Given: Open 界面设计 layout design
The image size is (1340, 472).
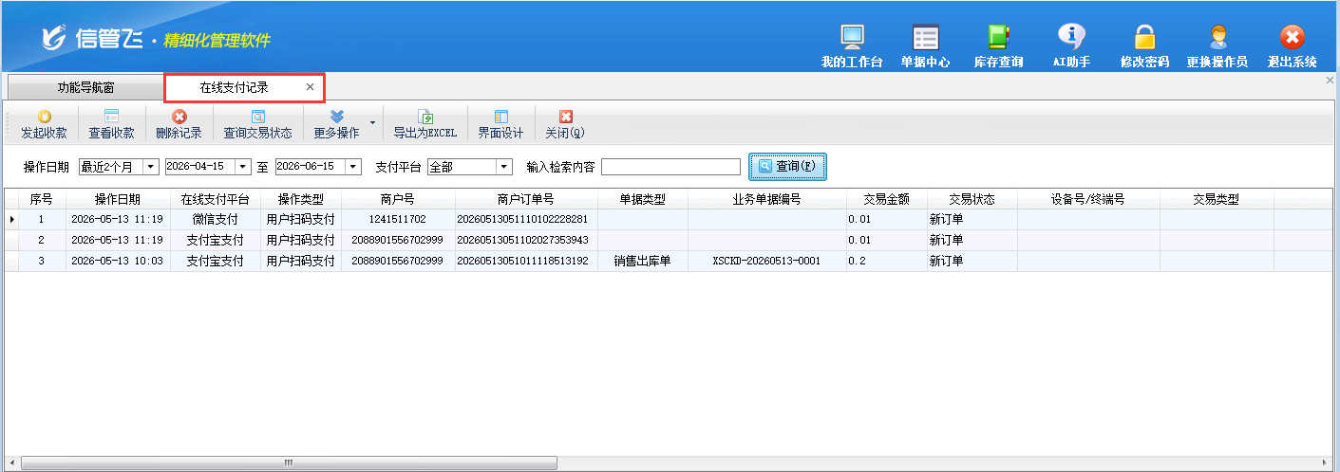Looking at the screenshot, I should click(x=500, y=125).
